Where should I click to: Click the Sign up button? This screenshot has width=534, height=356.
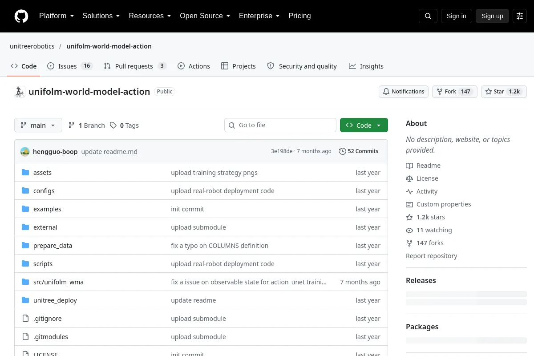(492, 16)
